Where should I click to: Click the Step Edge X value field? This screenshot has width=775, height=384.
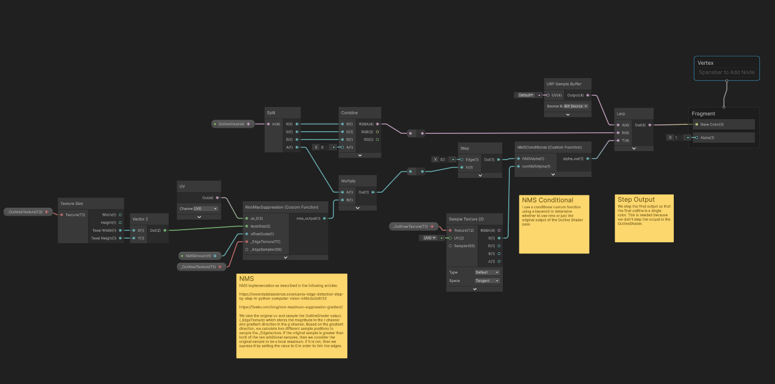pyautogui.click(x=442, y=160)
